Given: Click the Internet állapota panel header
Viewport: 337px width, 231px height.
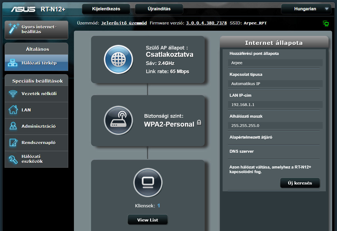Looking at the screenshot, I should pyautogui.click(x=274, y=43).
